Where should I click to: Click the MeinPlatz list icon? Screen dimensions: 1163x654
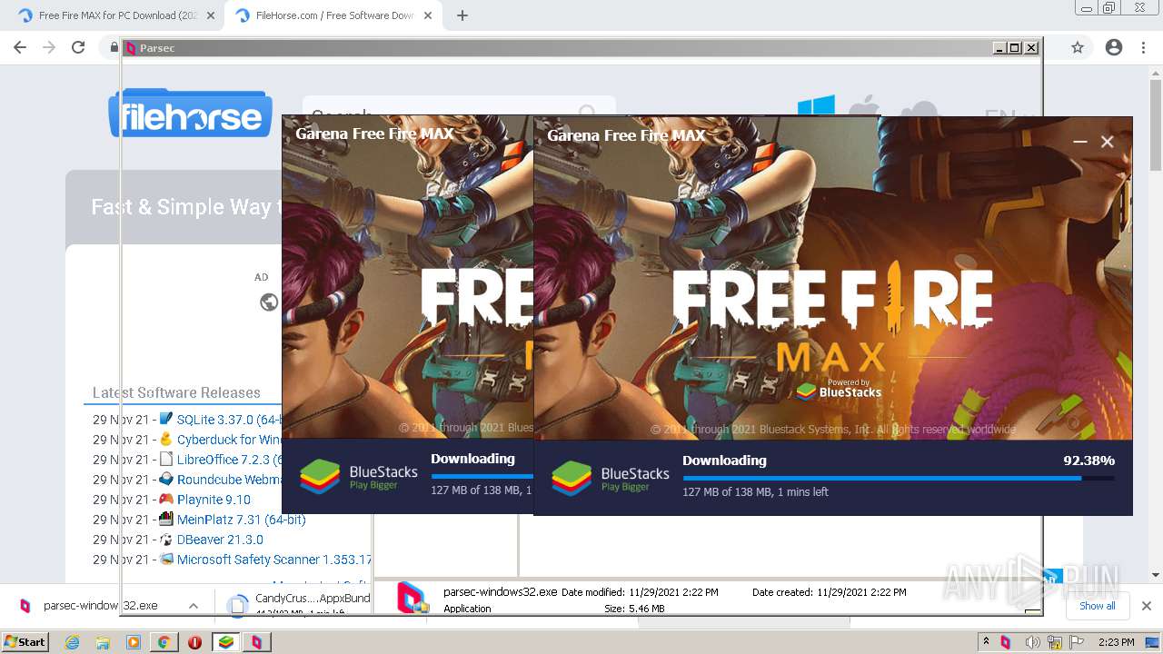[166, 519]
